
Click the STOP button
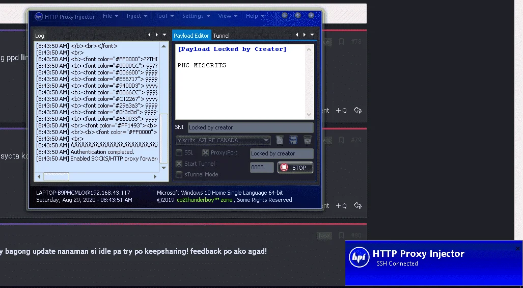[x=295, y=168]
